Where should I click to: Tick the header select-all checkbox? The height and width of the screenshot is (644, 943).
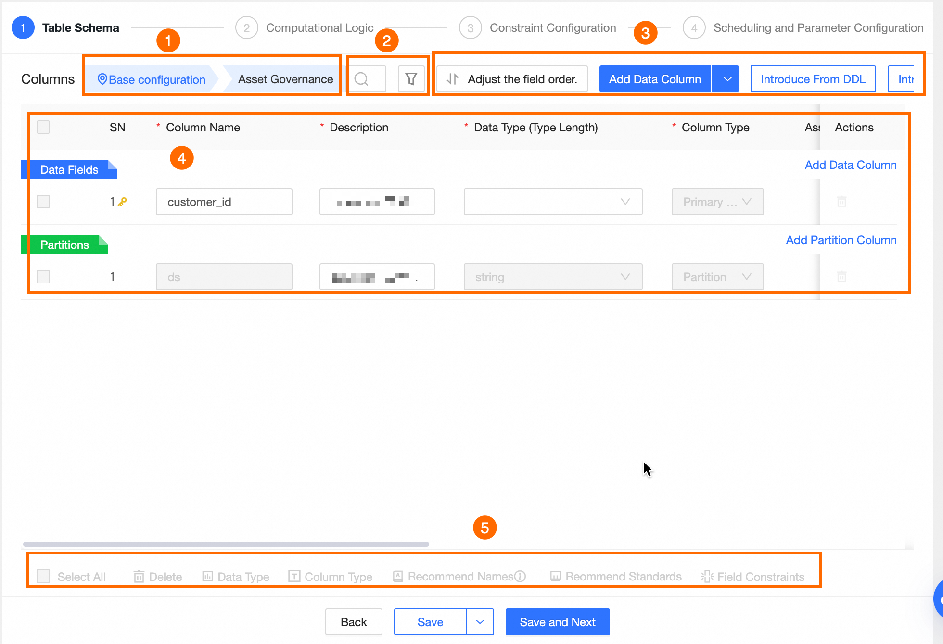point(43,127)
